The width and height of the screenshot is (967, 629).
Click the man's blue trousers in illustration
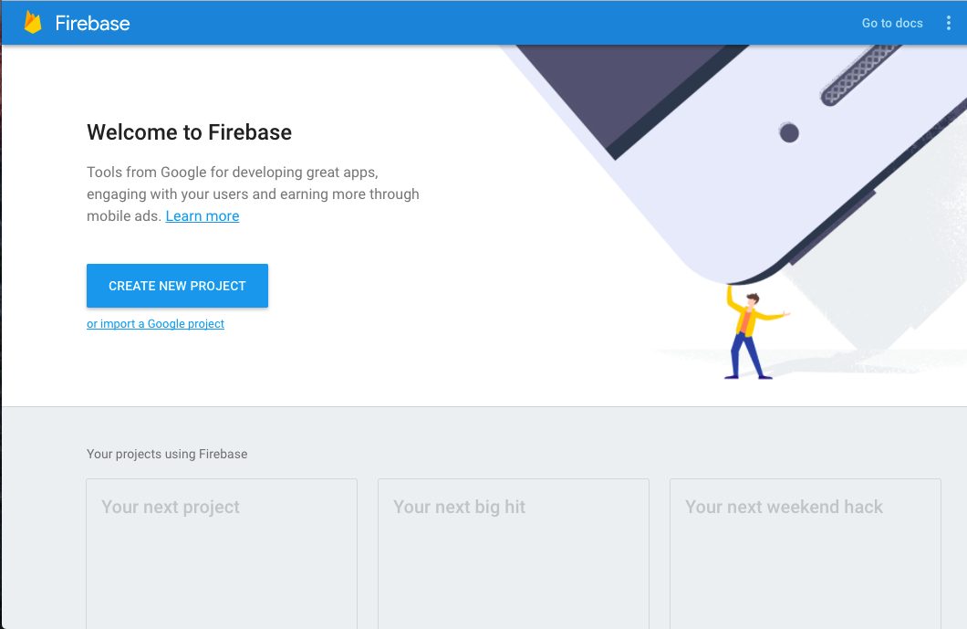747,357
